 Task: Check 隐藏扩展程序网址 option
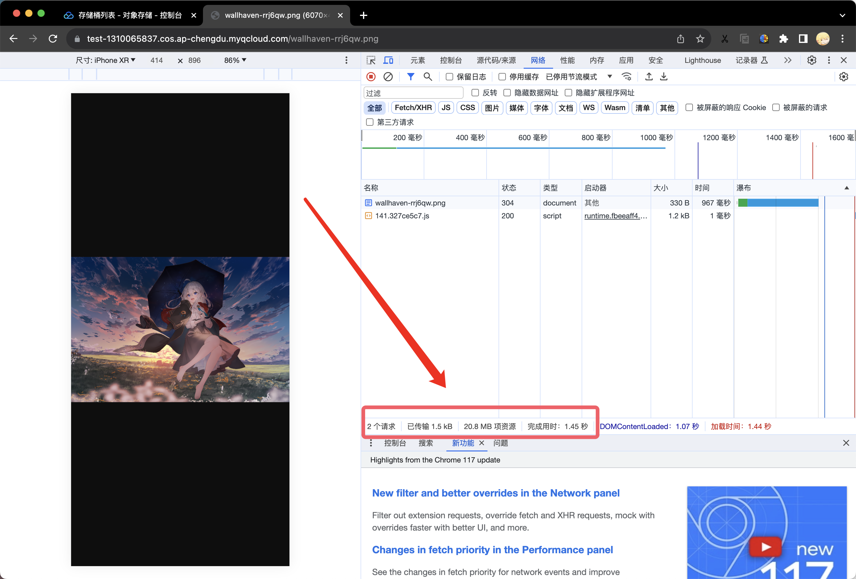568,92
